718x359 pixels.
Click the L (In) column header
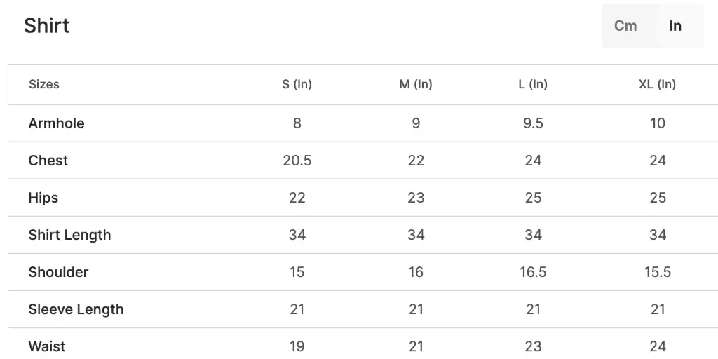(x=533, y=84)
